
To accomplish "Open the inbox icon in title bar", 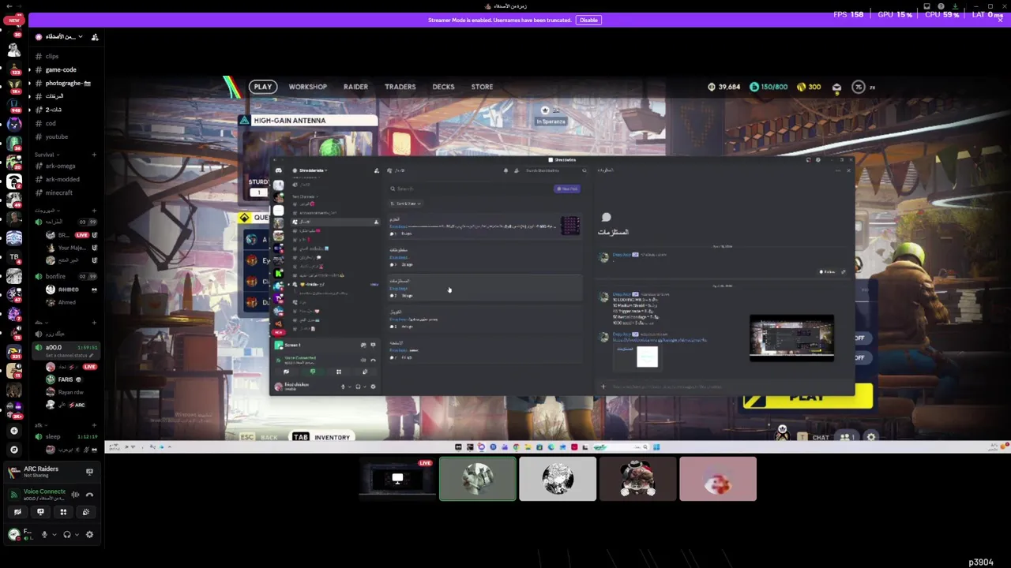I will click(x=926, y=6).
